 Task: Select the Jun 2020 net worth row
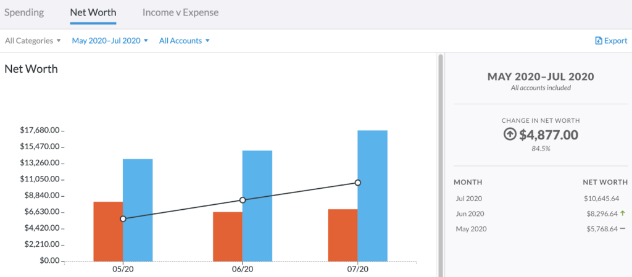click(541, 214)
